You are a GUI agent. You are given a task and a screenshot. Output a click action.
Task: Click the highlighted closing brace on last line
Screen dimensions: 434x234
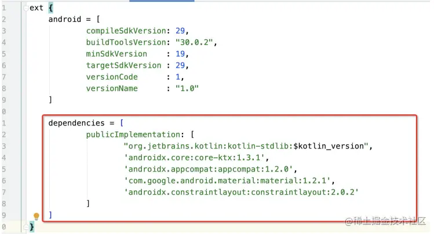coord(31,227)
